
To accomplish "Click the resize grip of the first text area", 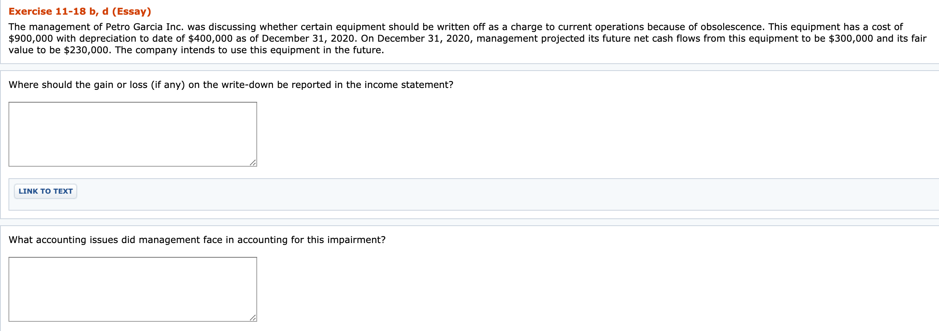I will click(x=253, y=163).
